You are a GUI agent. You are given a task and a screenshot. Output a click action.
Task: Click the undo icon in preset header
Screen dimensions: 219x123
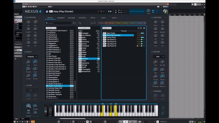coord(101,11)
